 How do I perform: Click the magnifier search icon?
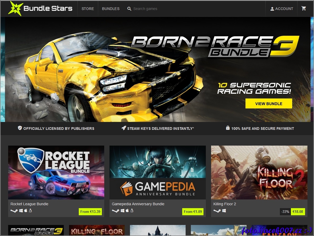click(129, 9)
